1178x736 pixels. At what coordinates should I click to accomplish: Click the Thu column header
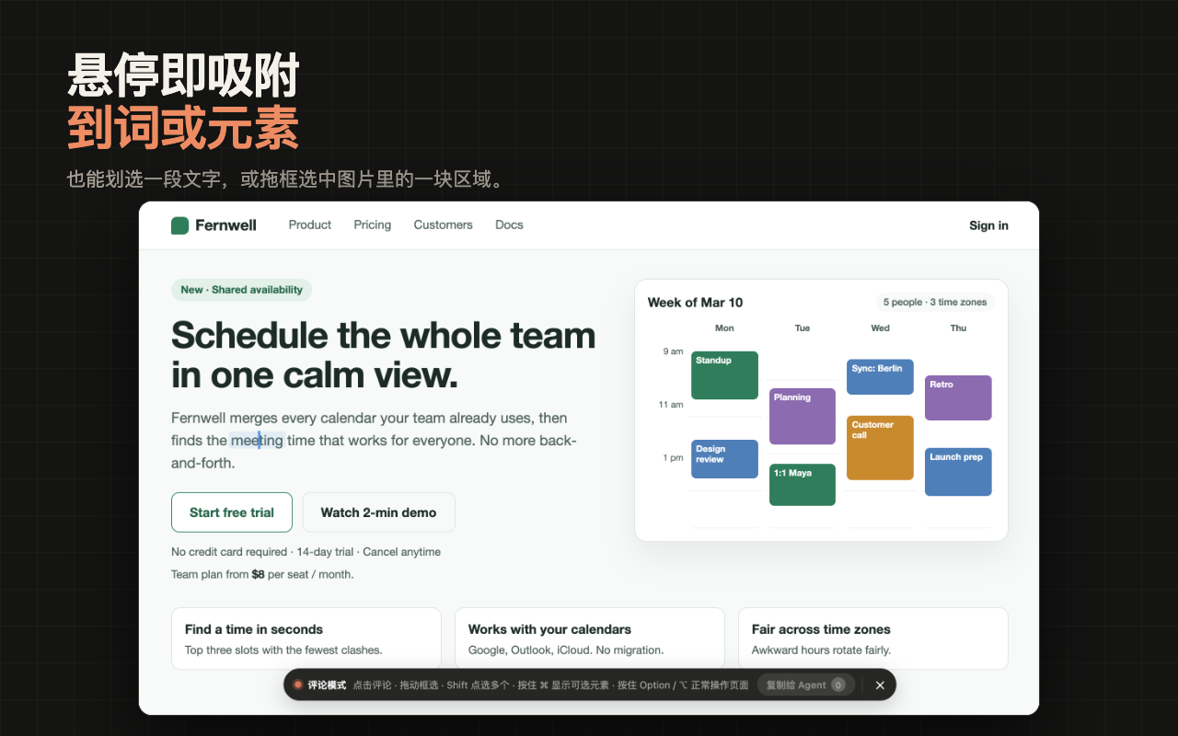pyautogui.click(x=958, y=328)
